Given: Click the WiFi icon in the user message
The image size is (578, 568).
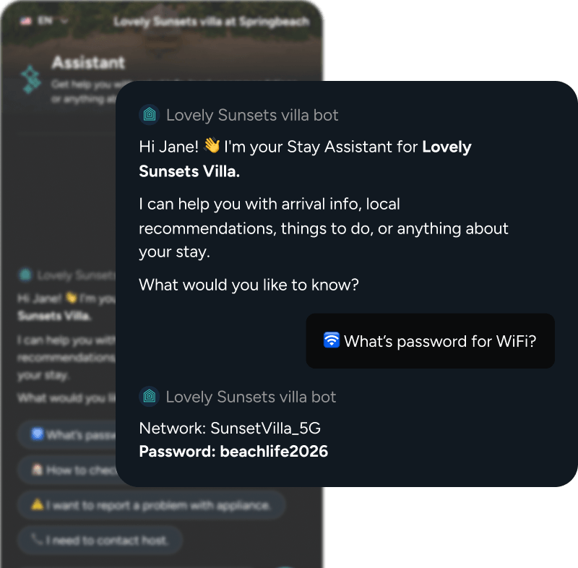Looking at the screenshot, I should (332, 340).
